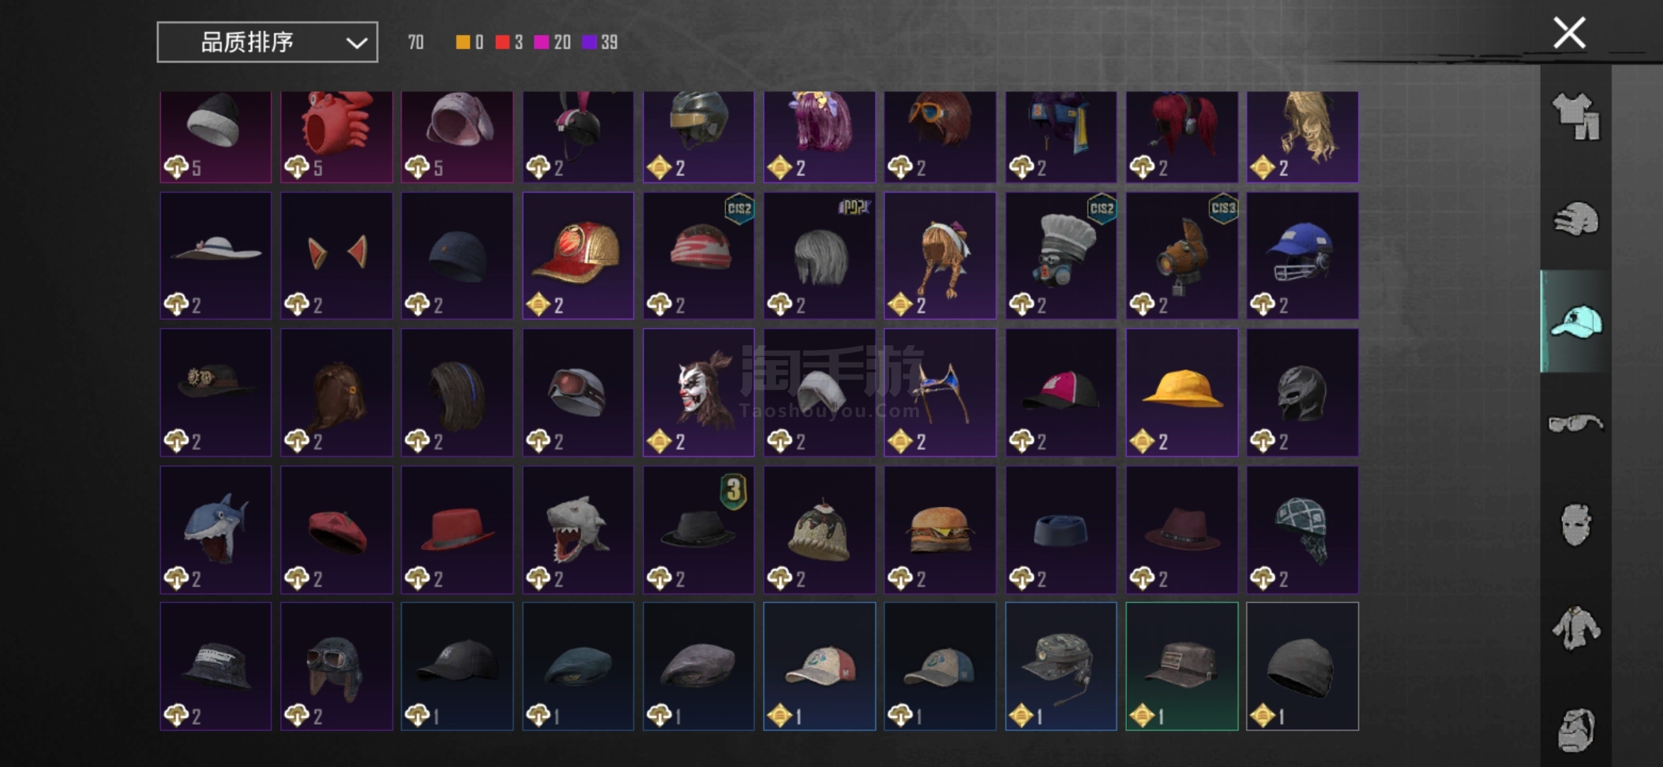Select the chef hat with gas mask
The height and width of the screenshot is (767, 1663).
[x=1060, y=256]
